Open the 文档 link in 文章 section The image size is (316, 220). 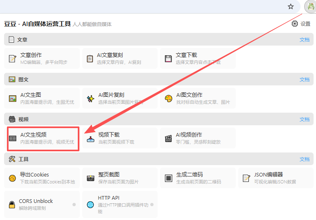304,40
